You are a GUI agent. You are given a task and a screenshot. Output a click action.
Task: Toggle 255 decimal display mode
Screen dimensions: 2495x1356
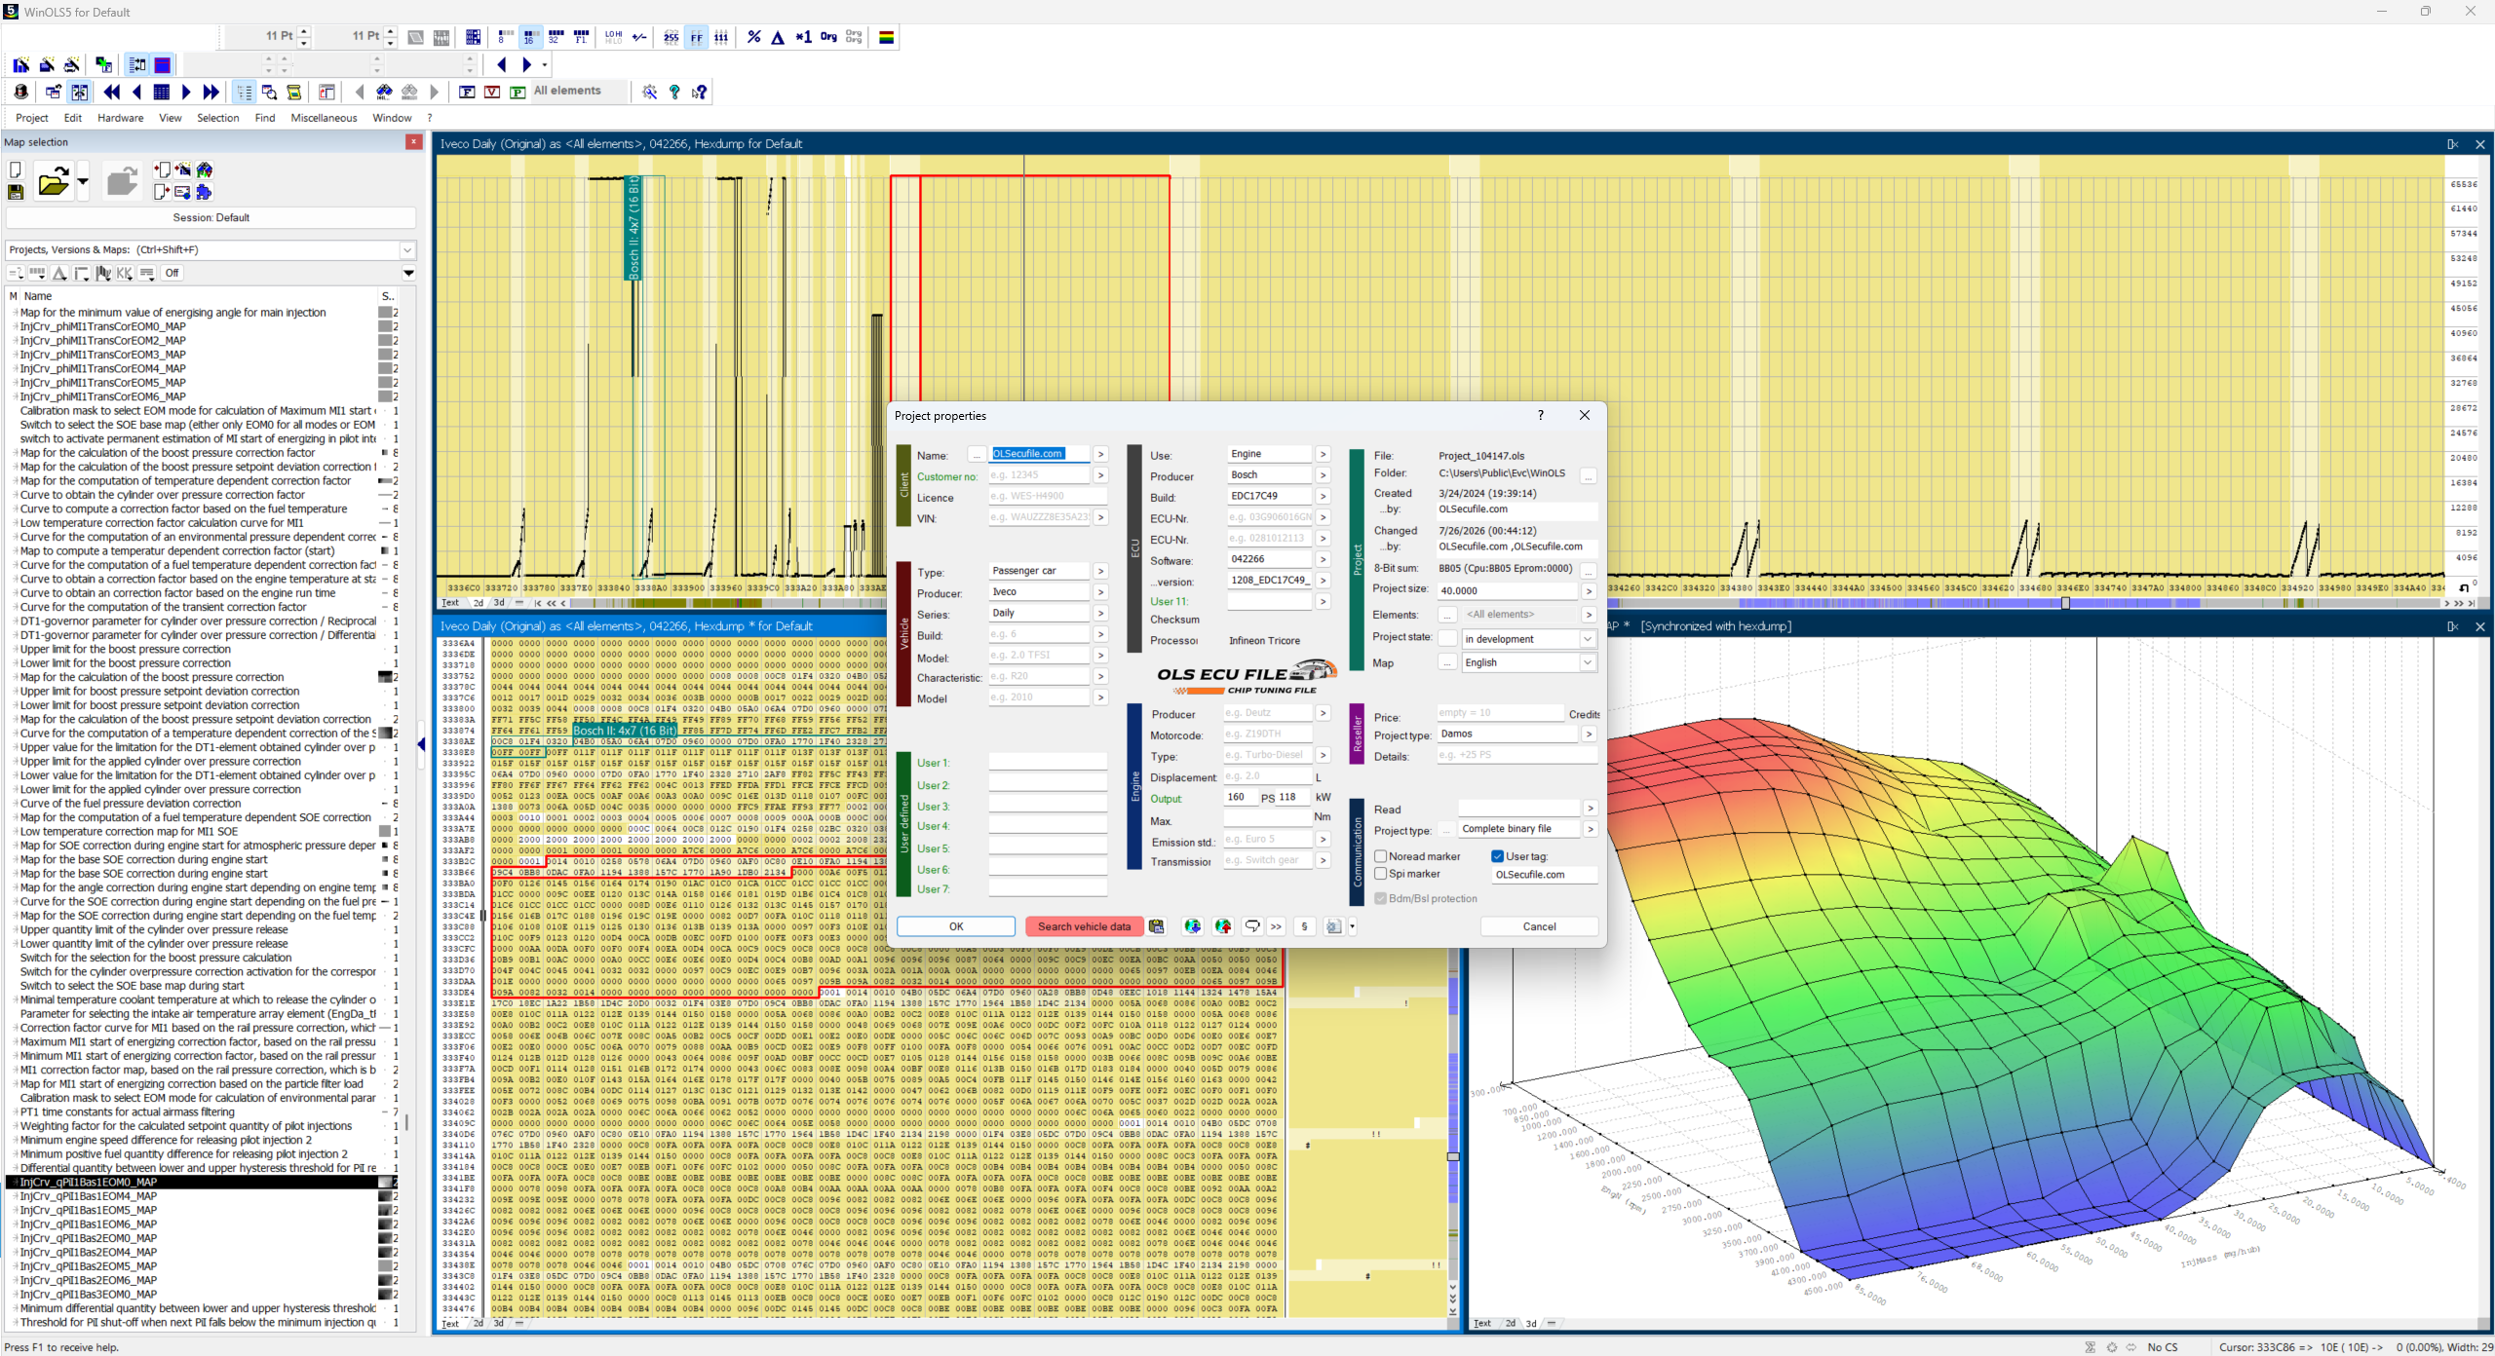[x=671, y=37]
